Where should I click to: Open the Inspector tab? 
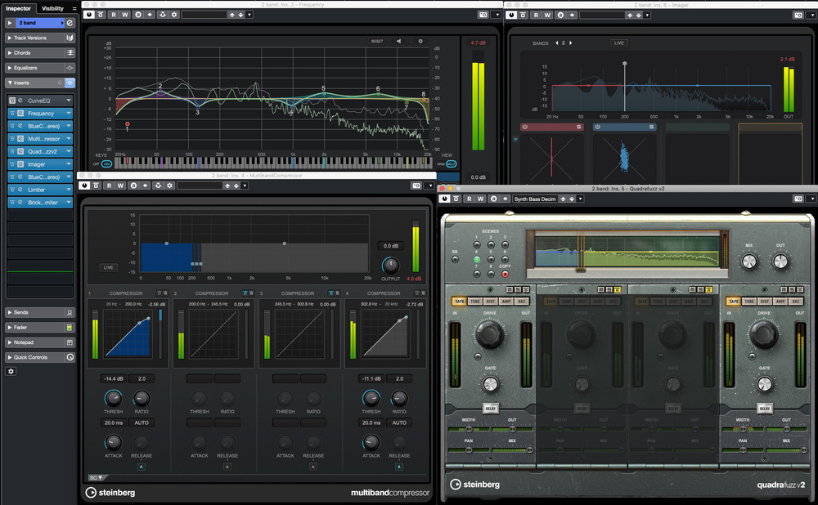[18, 8]
